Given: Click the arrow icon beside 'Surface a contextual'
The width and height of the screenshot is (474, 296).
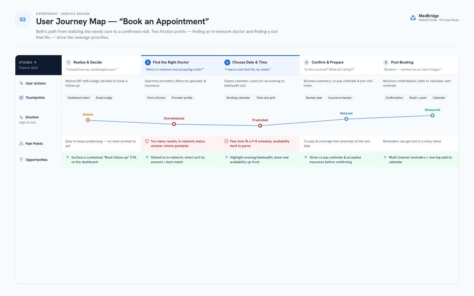Looking at the screenshot, I should [x=67, y=157].
